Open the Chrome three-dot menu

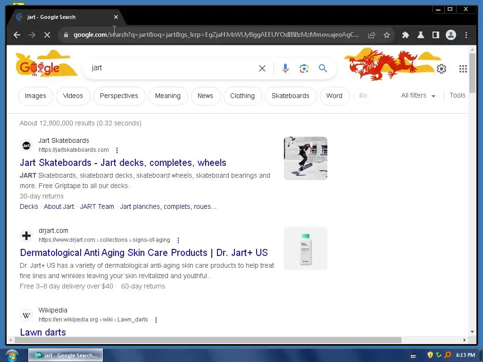[x=466, y=35]
